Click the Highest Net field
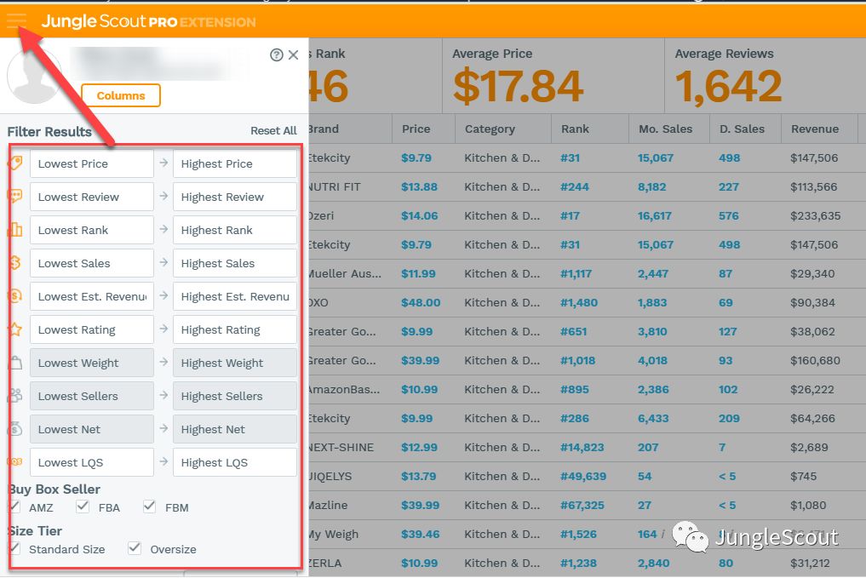866x578 pixels. click(x=235, y=429)
